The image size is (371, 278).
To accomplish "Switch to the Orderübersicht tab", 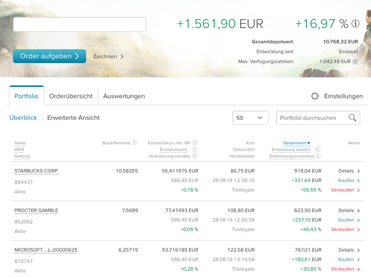I will click(x=71, y=96).
